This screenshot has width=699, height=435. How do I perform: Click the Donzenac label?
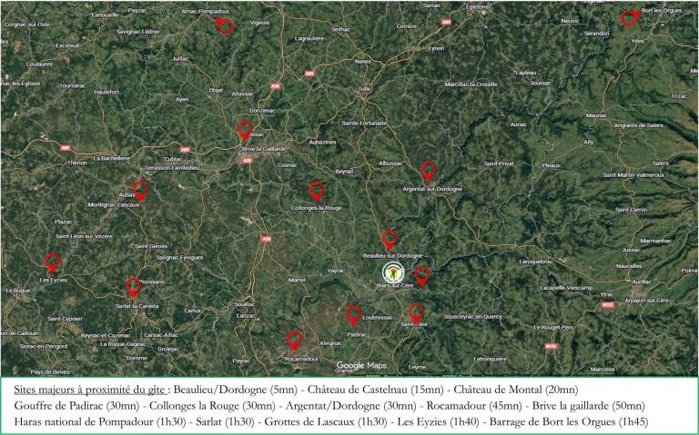[263, 110]
